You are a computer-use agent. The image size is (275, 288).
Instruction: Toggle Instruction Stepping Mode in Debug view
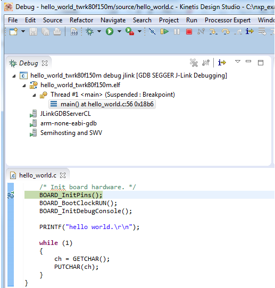click(x=222, y=63)
